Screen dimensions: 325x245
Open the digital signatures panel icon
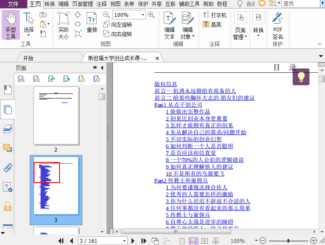(x=8, y=187)
